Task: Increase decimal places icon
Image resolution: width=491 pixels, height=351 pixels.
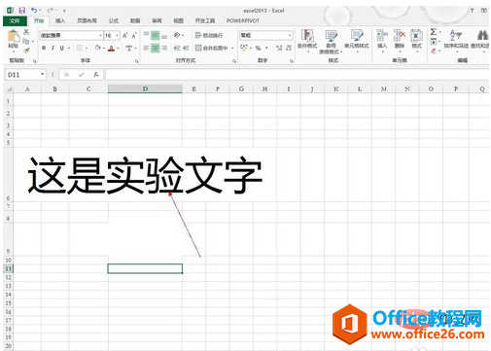Action: pos(279,48)
